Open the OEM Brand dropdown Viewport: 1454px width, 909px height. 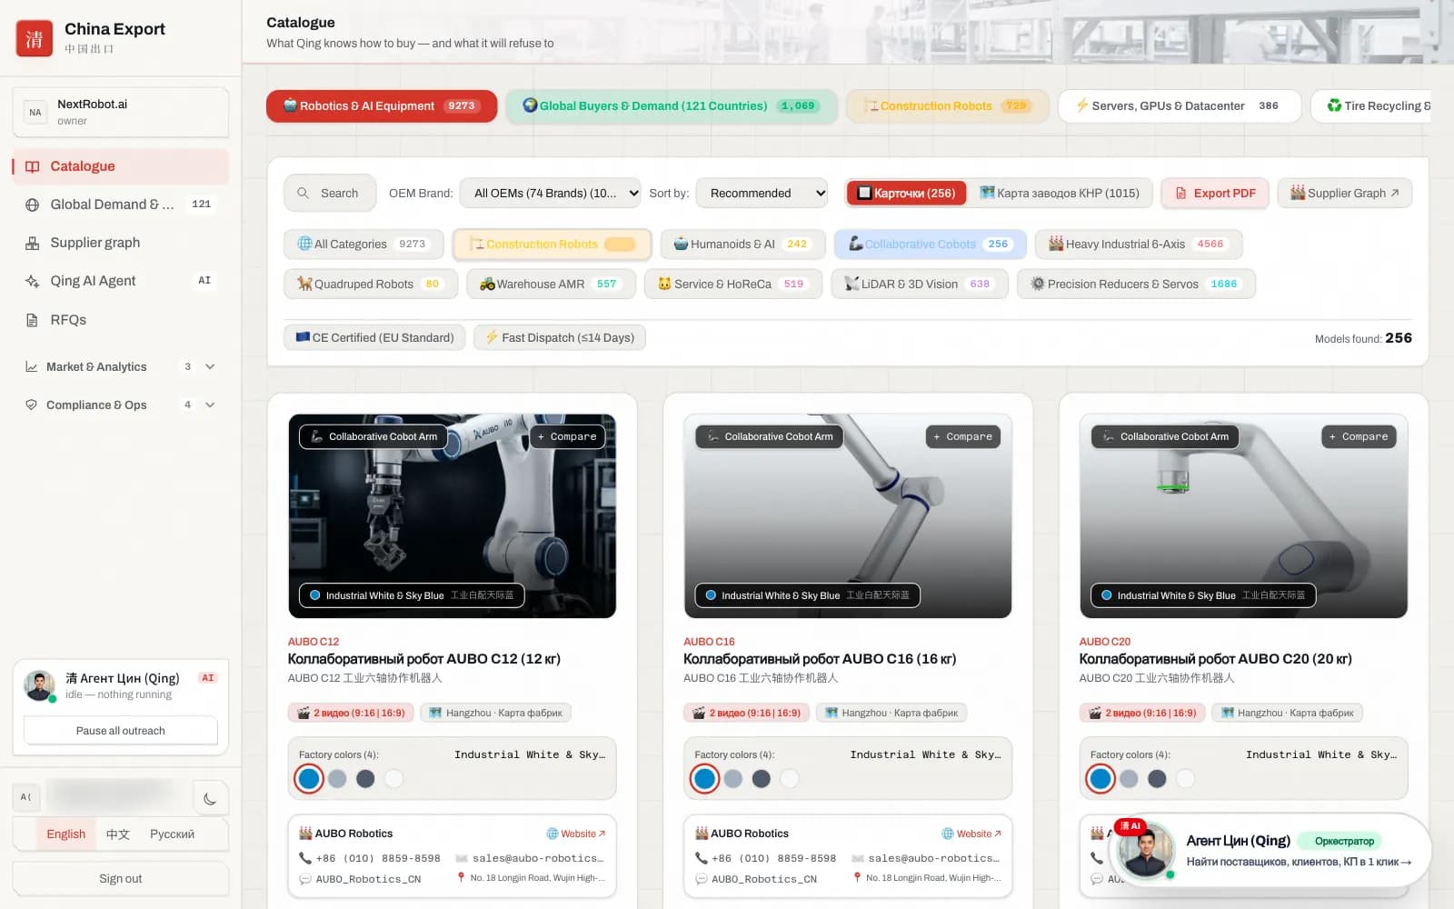tap(551, 193)
